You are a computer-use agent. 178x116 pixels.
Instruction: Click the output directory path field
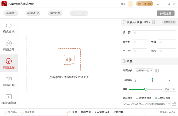144,104
